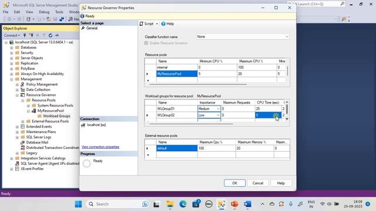
Task: Click the SSMS icon in the taskbar
Action: pos(221,204)
